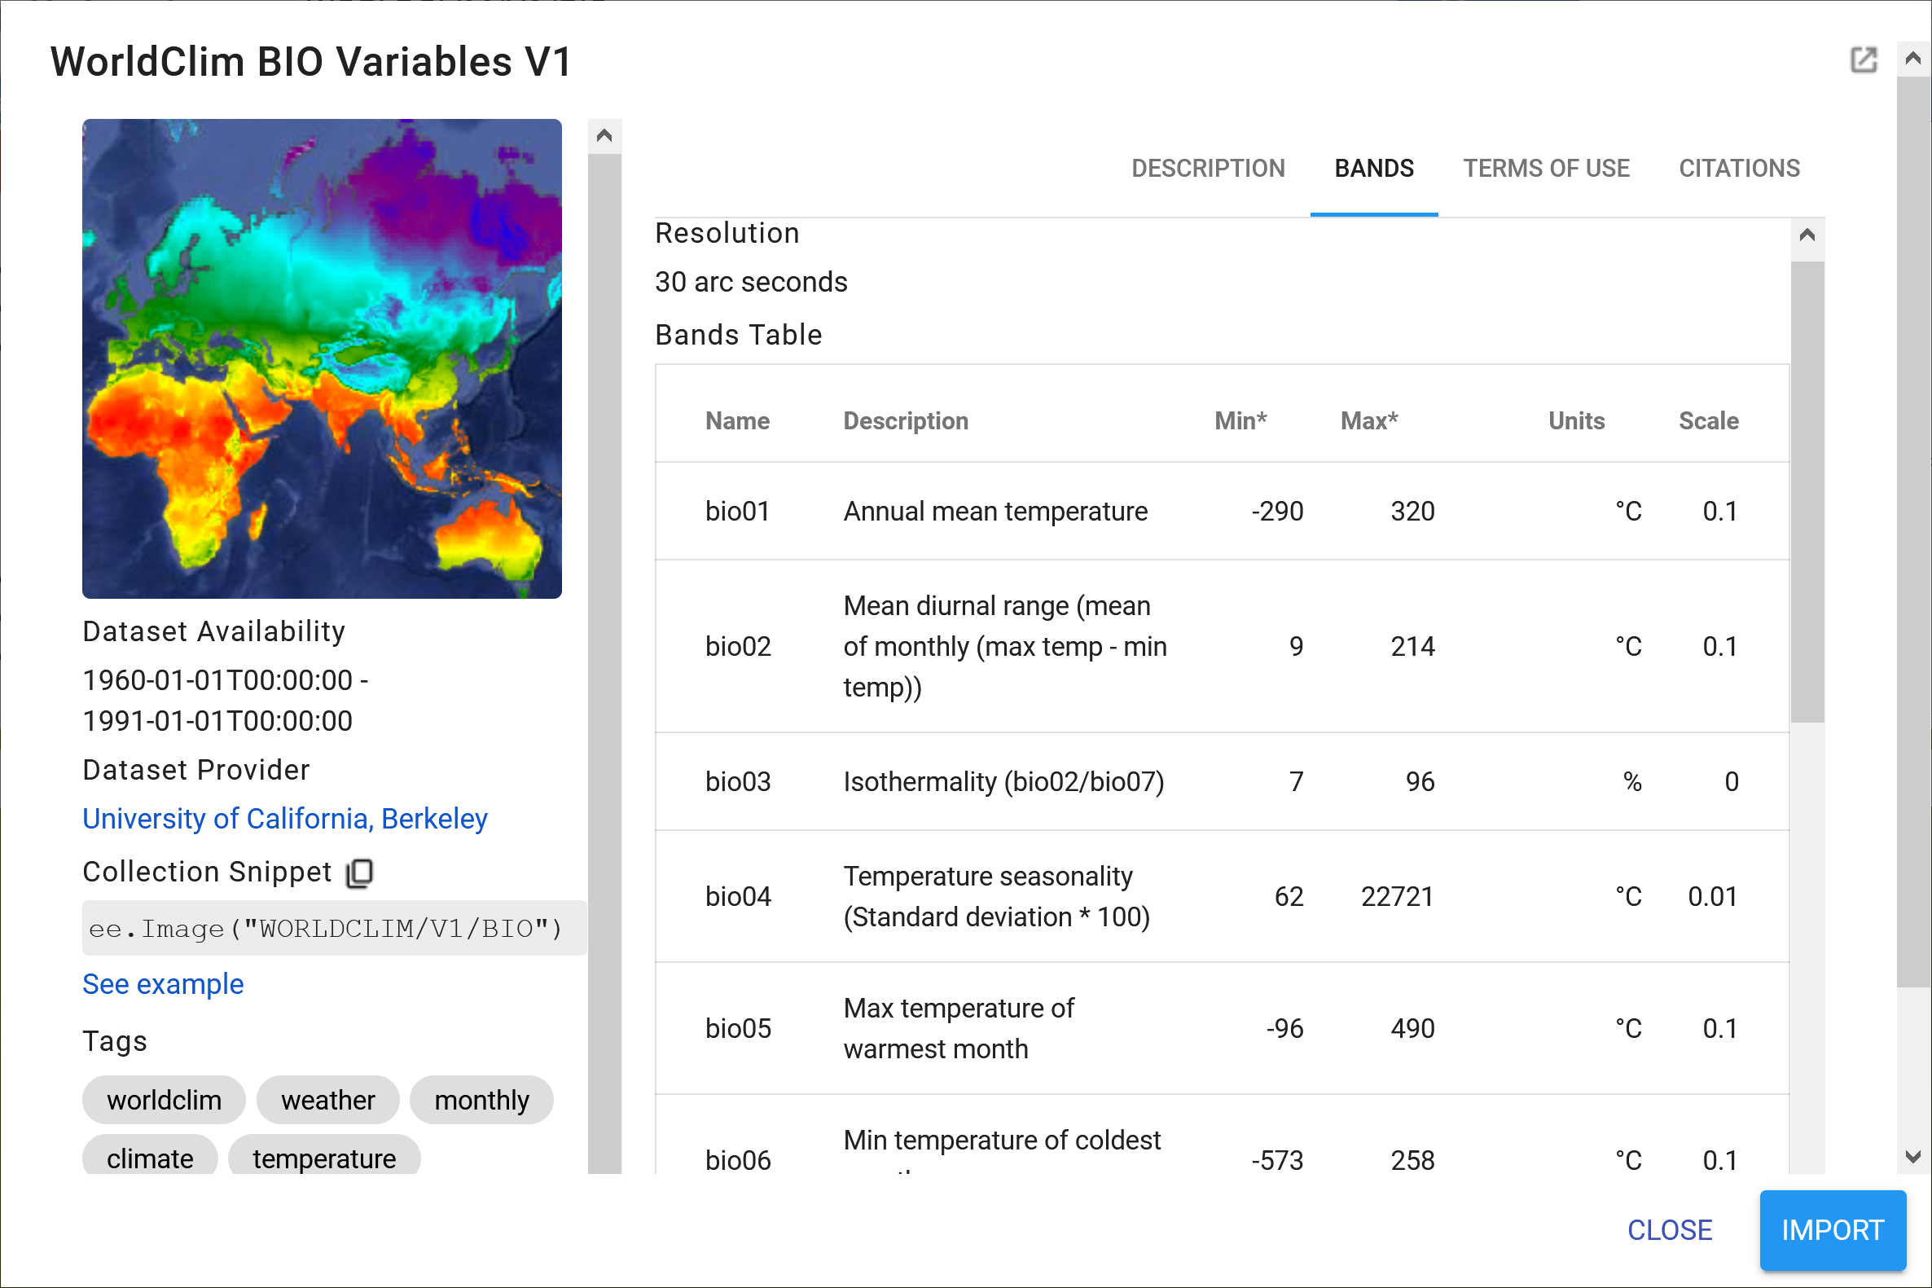Select the CITATIONS tab

tap(1738, 167)
